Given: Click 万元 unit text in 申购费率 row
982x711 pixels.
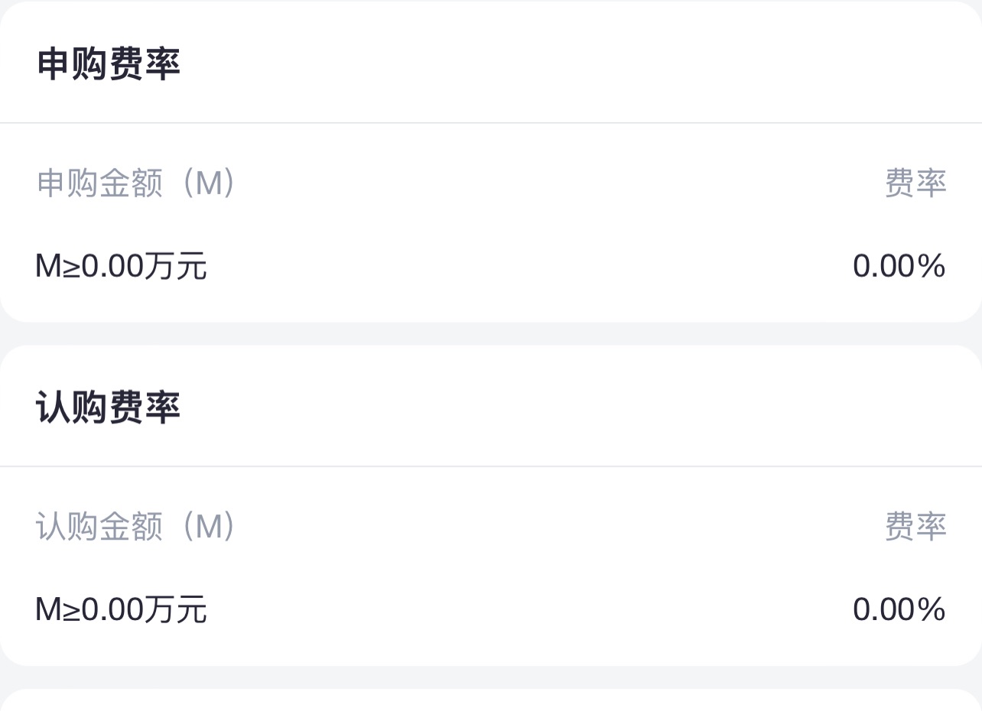Looking at the screenshot, I should [176, 267].
